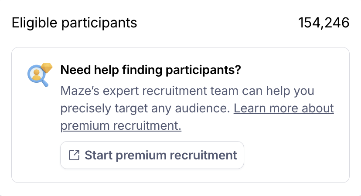Click the 'Learn more about' underlined text

(283, 108)
